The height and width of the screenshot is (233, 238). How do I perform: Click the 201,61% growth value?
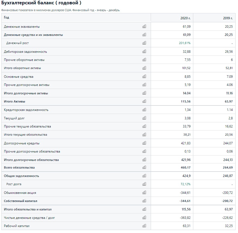(x=185, y=43)
